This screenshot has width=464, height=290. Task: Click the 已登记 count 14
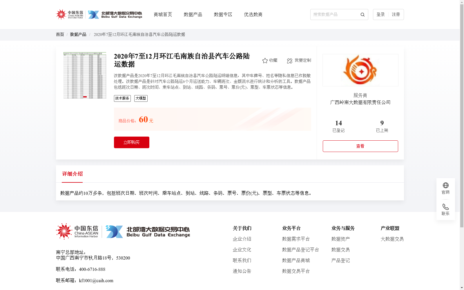[338, 123]
